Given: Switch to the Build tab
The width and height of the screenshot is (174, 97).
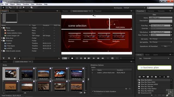Looking at the screenshot, I should pyautogui.click(x=30, y=11).
